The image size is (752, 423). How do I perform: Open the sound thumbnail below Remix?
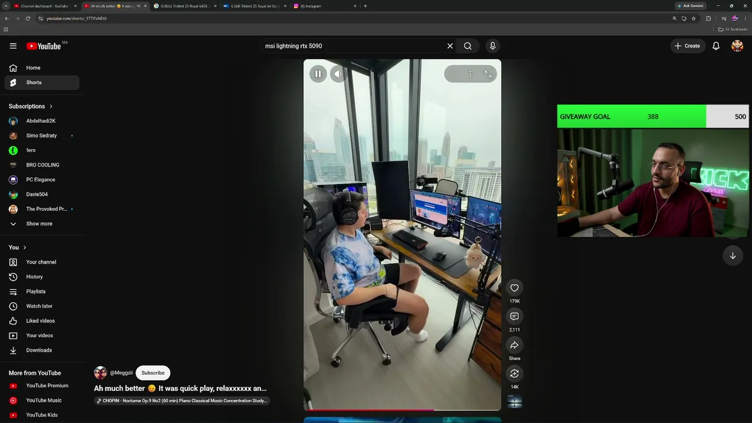tap(515, 401)
